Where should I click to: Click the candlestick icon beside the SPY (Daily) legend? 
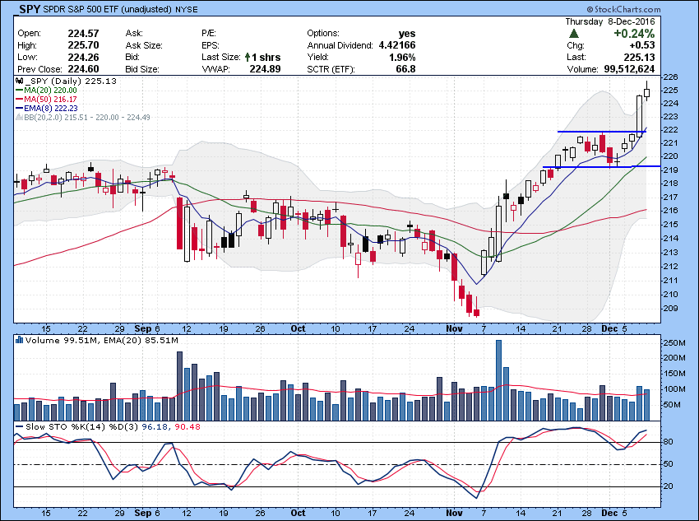click(x=19, y=81)
